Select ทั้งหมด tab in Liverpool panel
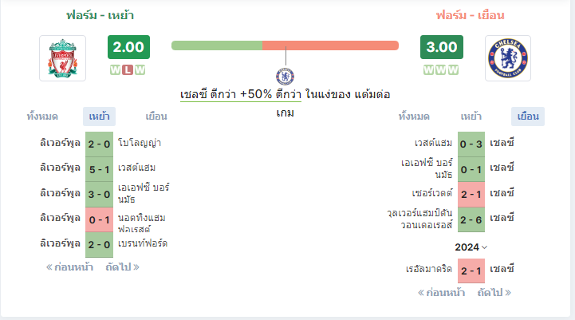 (x=42, y=117)
